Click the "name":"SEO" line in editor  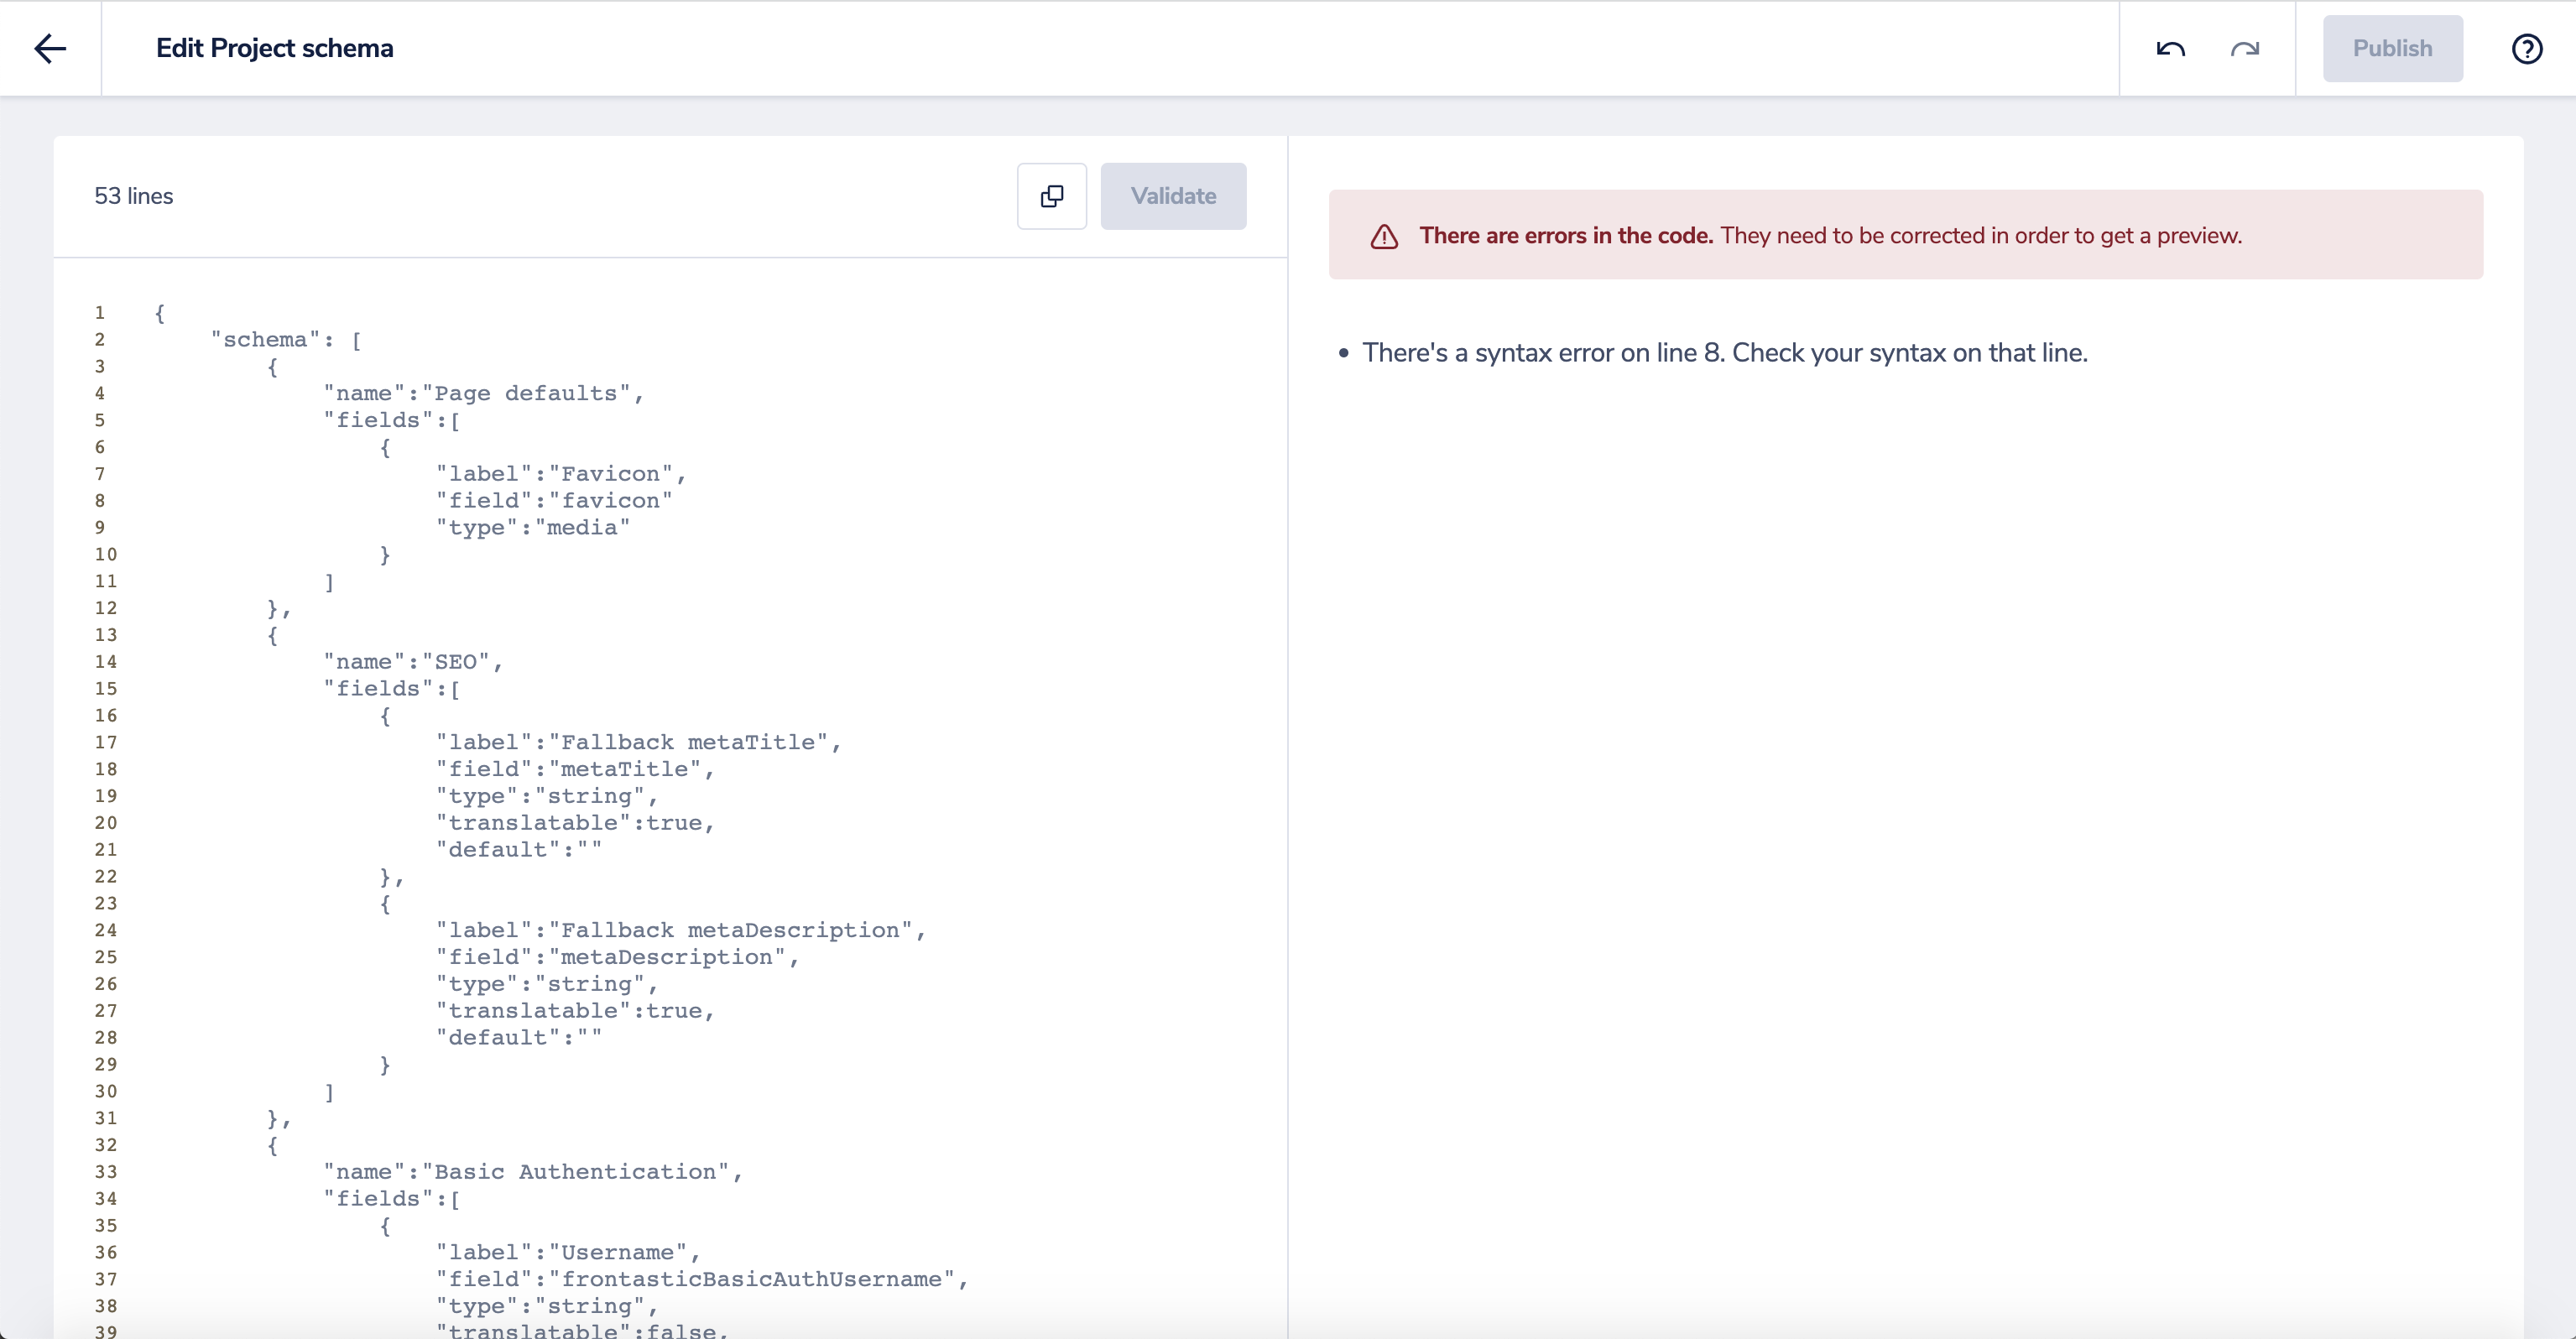(412, 661)
